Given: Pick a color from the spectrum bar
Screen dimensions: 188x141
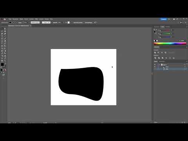Looking at the screenshot, I should point(170,43).
